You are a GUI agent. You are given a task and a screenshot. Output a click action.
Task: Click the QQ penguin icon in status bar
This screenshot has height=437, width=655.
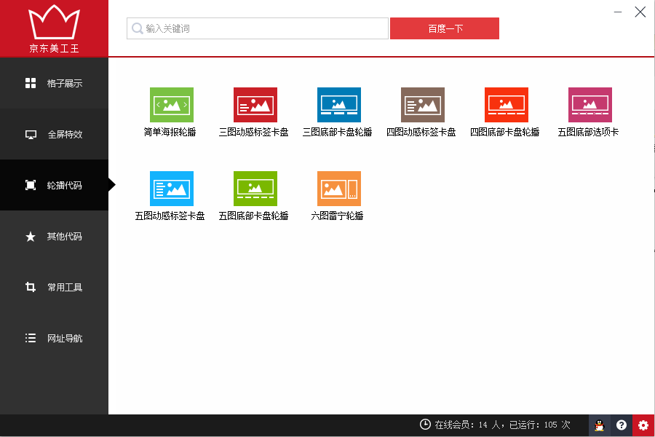pyautogui.click(x=599, y=425)
